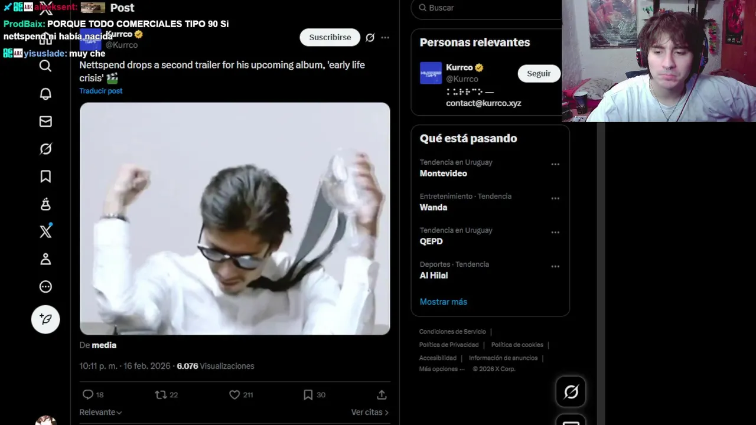The image size is (756, 425).
Task: Open Grok icon in left sidebar
Action: pyautogui.click(x=45, y=149)
